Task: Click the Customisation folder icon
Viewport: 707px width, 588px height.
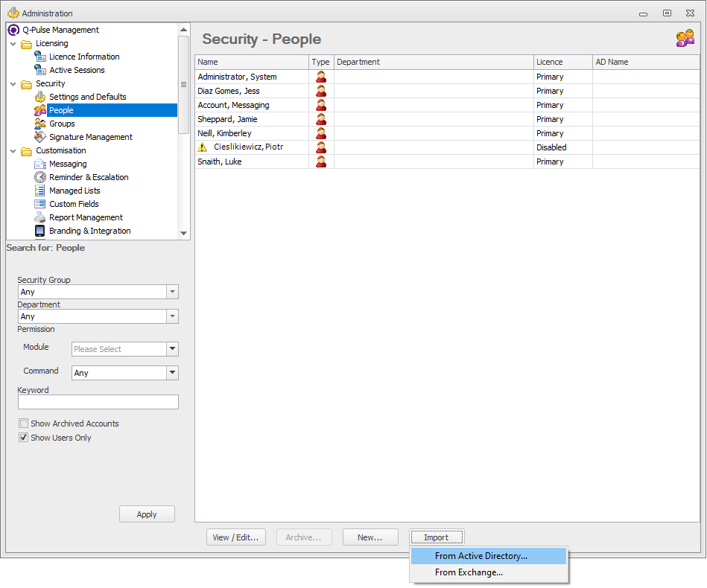Action: click(27, 151)
